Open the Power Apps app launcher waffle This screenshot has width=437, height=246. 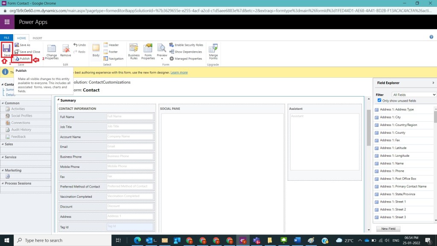7,22
